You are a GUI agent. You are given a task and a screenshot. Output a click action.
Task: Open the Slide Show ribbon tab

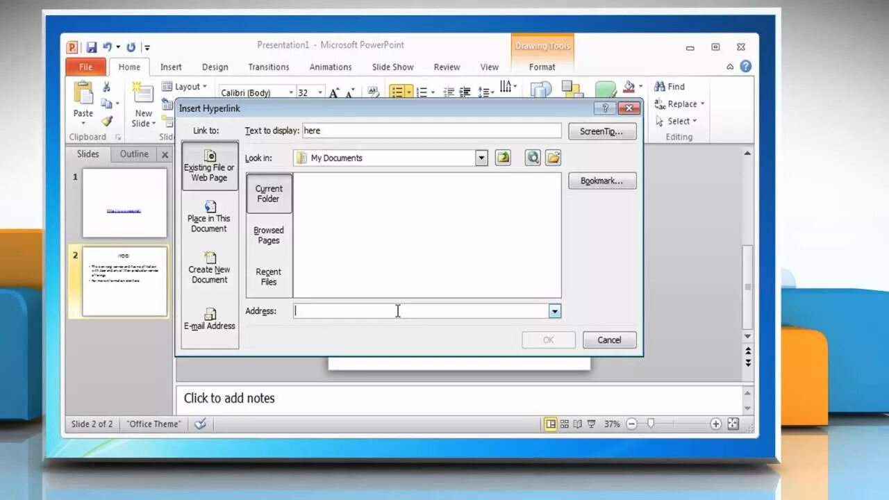click(x=392, y=67)
